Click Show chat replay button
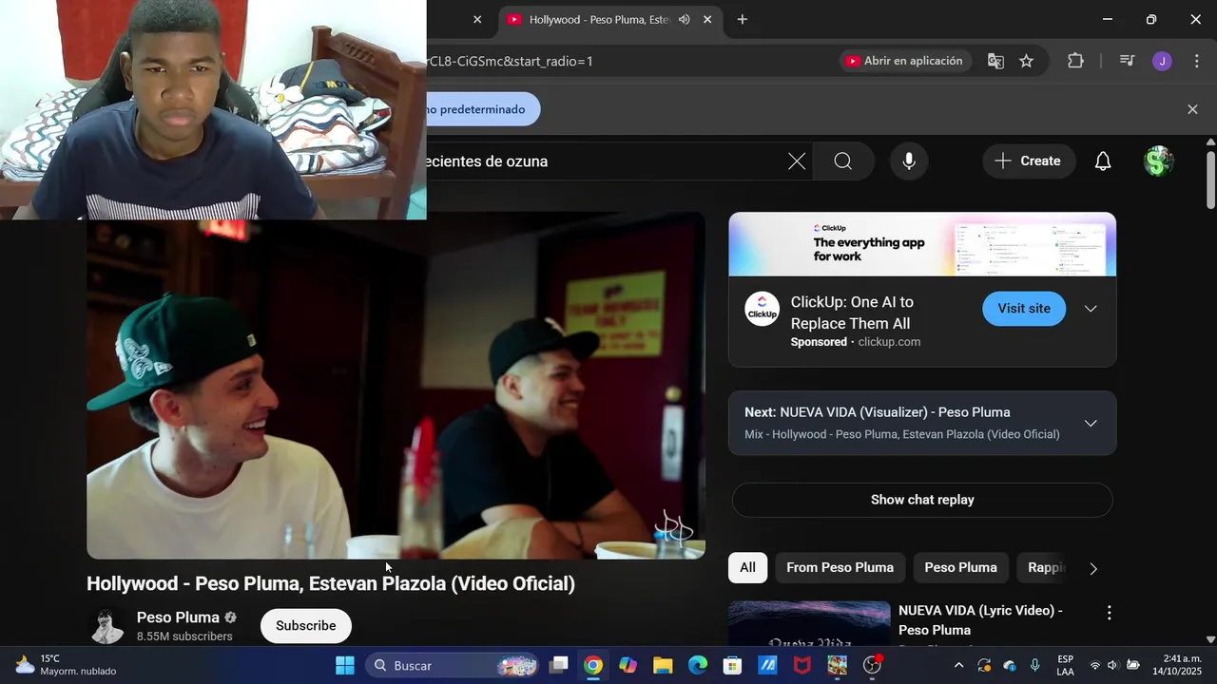This screenshot has height=684, width=1217. 922,500
